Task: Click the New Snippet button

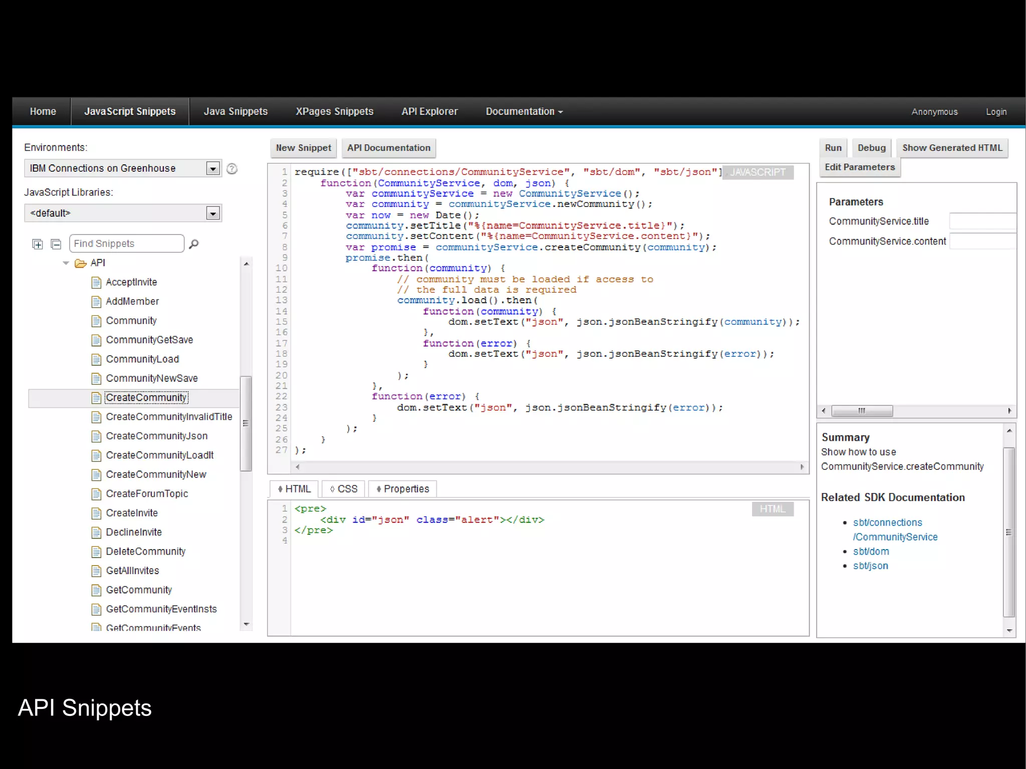Action: (304, 148)
